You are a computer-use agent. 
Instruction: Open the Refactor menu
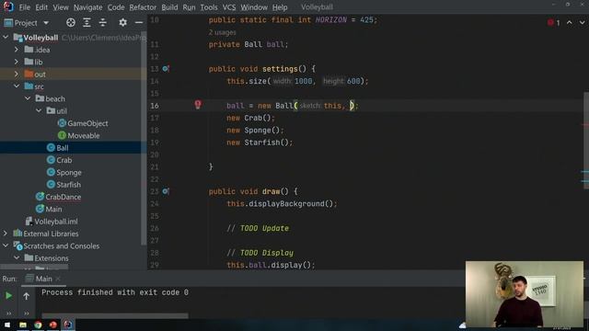(143, 7)
